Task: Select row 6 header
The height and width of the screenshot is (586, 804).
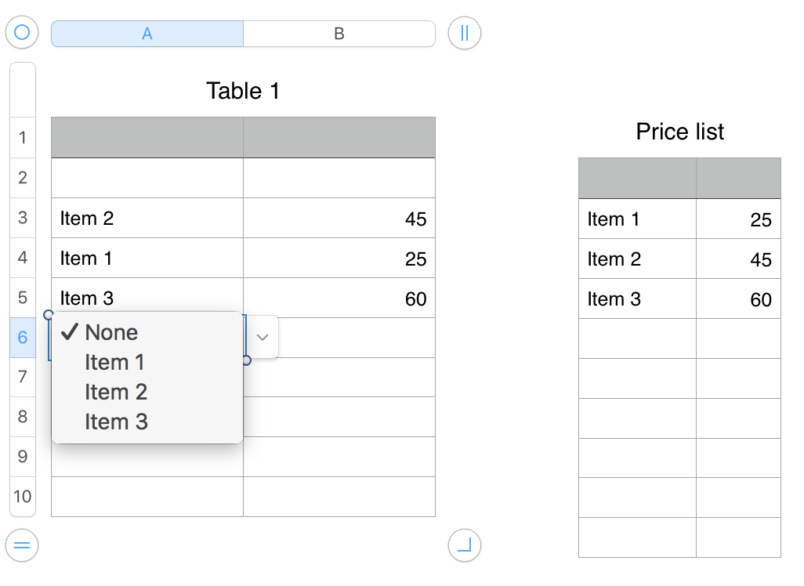Action: tap(23, 338)
